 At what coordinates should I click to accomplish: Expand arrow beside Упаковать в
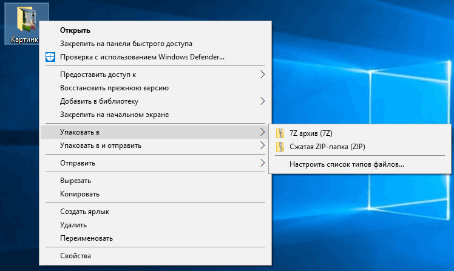coord(262,132)
